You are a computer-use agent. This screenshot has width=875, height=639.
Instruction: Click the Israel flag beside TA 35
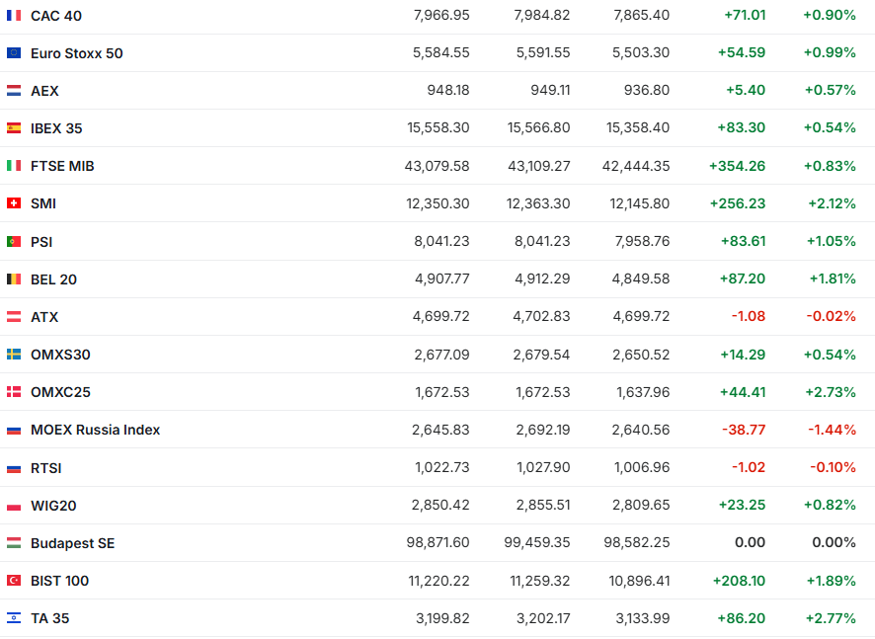pos(14,618)
